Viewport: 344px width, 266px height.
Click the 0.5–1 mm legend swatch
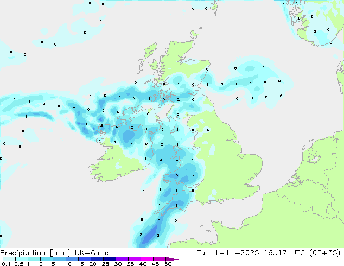(x=22, y=259)
